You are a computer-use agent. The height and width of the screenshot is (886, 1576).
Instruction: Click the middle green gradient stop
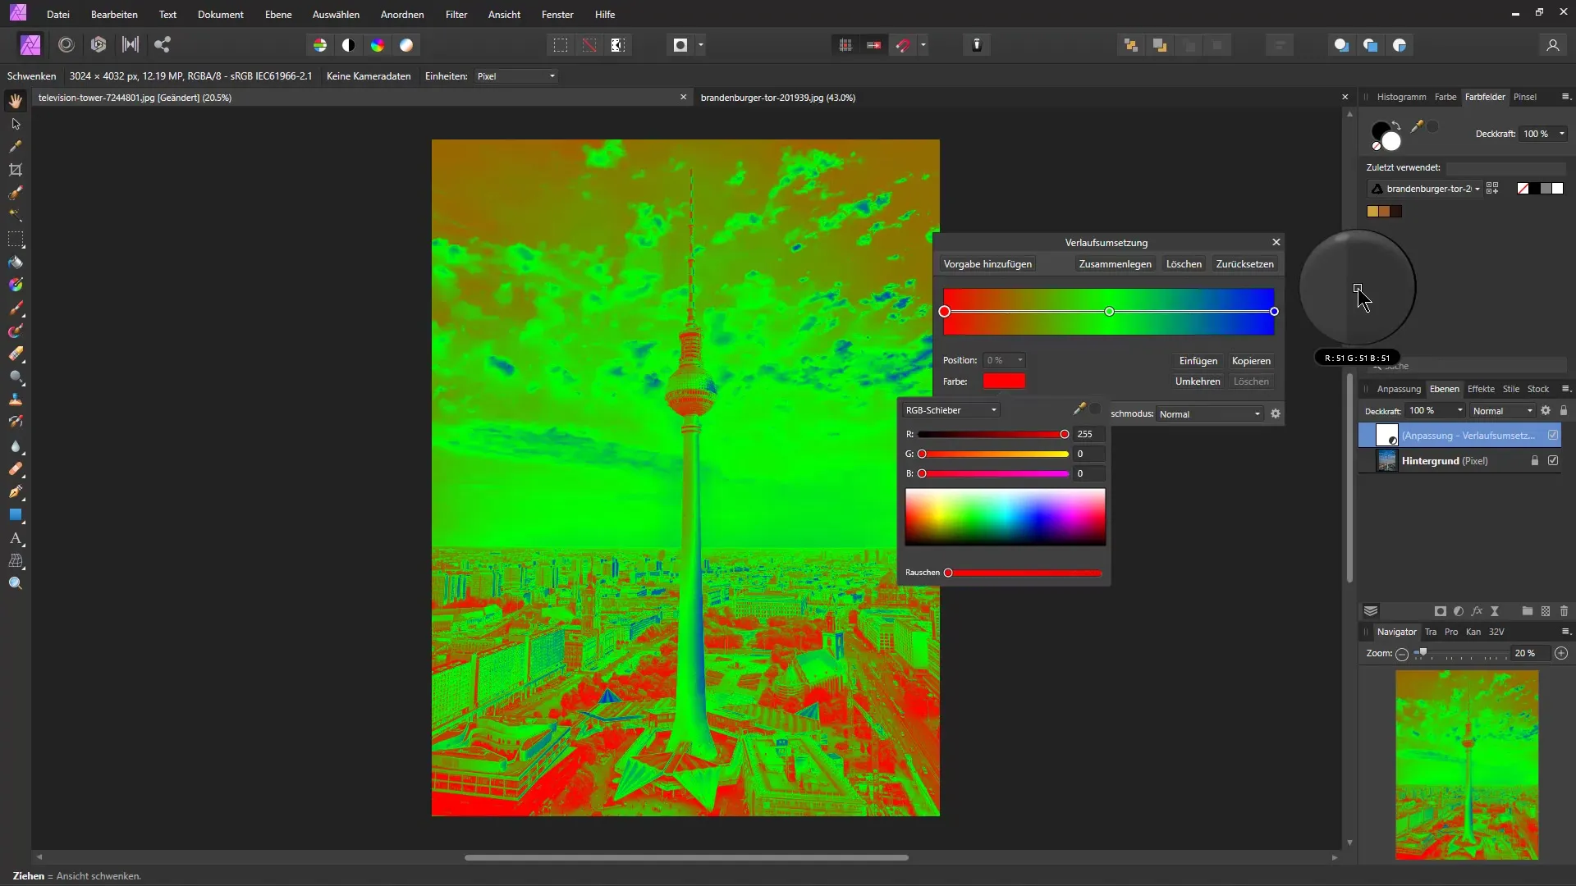pyautogui.click(x=1110, y=312)
